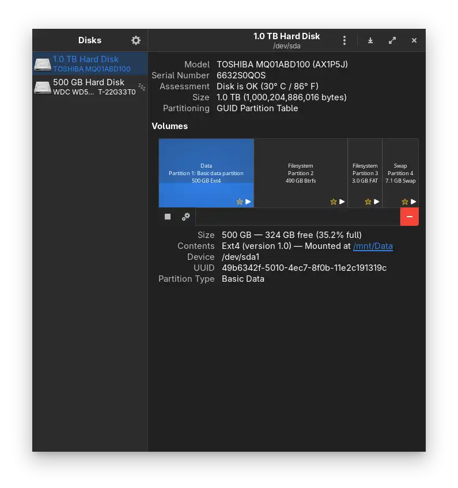Screen dimensions: 458x488
Task: Open additional partition options gears icon
Action: 186,217
